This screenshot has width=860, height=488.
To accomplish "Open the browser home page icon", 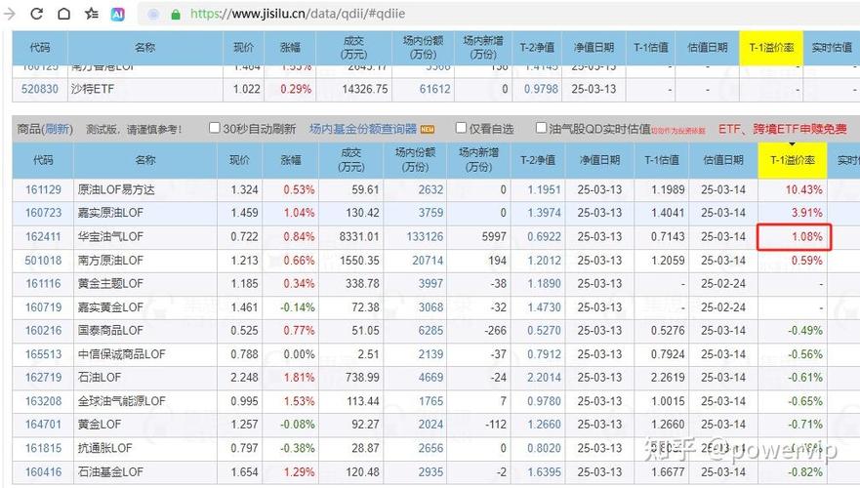I will [x=63, y=14].
